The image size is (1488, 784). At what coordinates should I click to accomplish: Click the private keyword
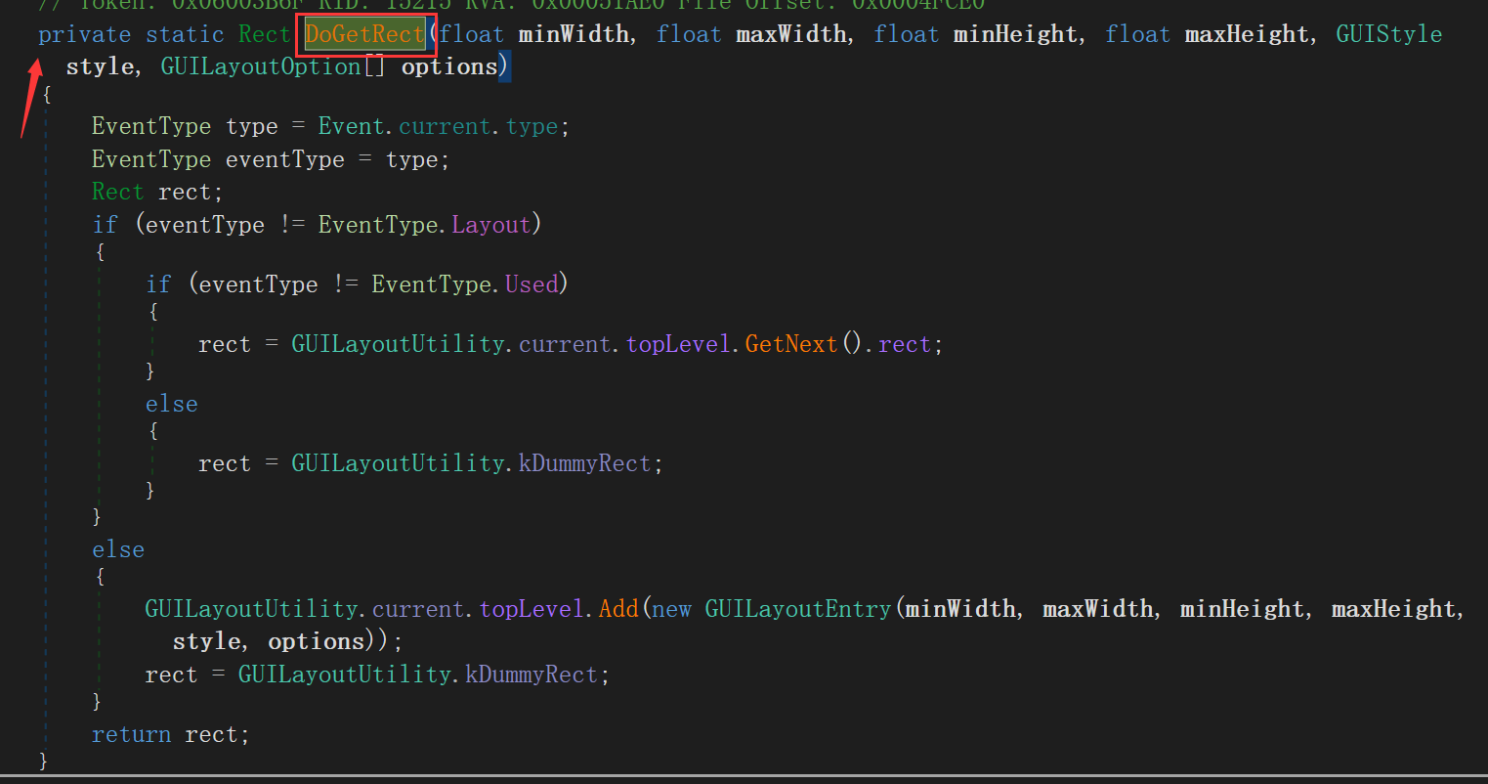tap(84, 35)
